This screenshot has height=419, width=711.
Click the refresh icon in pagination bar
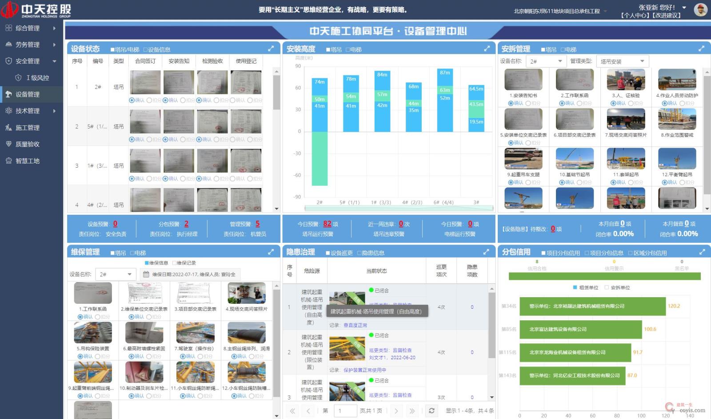click(x=431, y=411)
